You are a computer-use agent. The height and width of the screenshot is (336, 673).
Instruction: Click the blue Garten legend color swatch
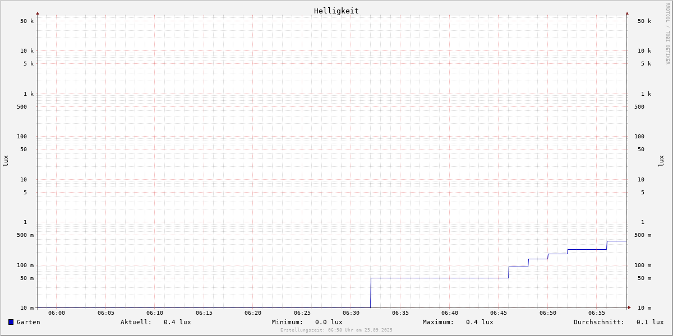pos(11,322)
